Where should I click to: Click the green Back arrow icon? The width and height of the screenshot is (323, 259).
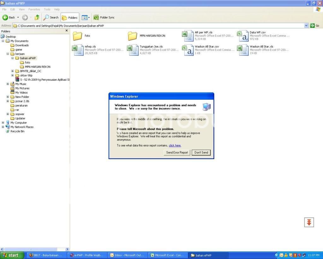pos(5,18)
